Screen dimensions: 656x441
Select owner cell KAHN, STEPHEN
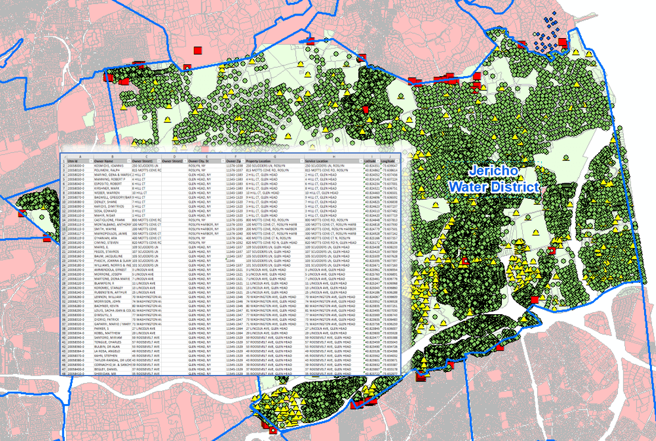click(x=112, y=355)
